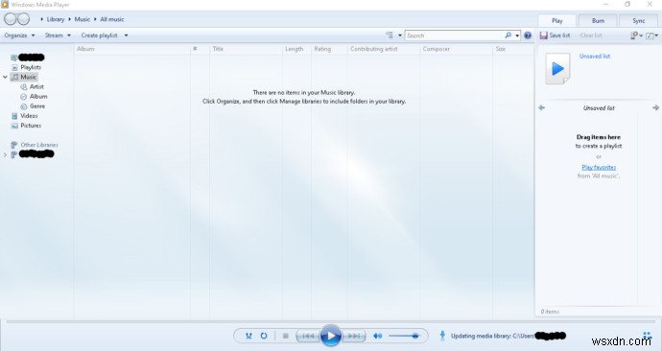Viewport: 662px width, 351px height.
Task: Open Help with the question mark icon
Action: 528,35
